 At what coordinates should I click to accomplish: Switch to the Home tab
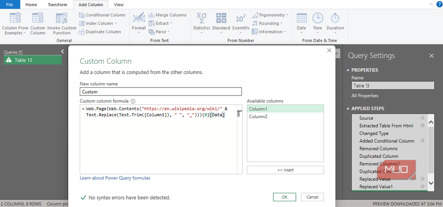31,4
